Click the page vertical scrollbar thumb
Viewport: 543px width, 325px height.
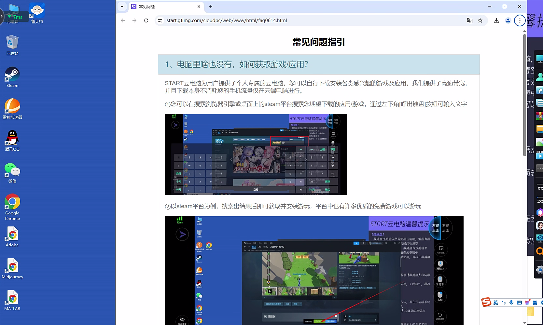[x=524, y=95]
